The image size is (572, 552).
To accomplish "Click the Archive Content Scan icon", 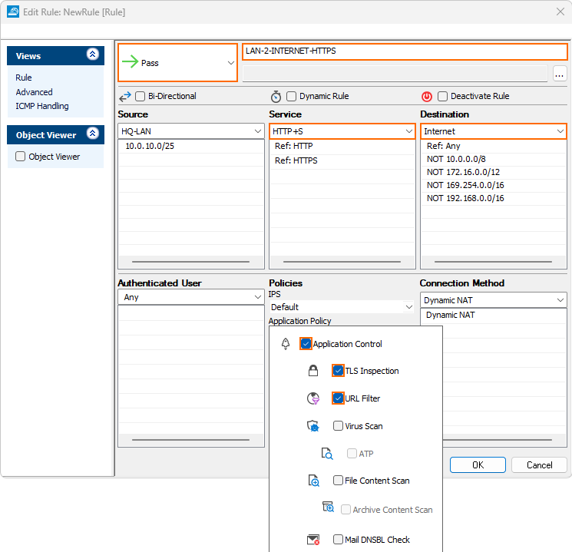I will coord(328,507).
